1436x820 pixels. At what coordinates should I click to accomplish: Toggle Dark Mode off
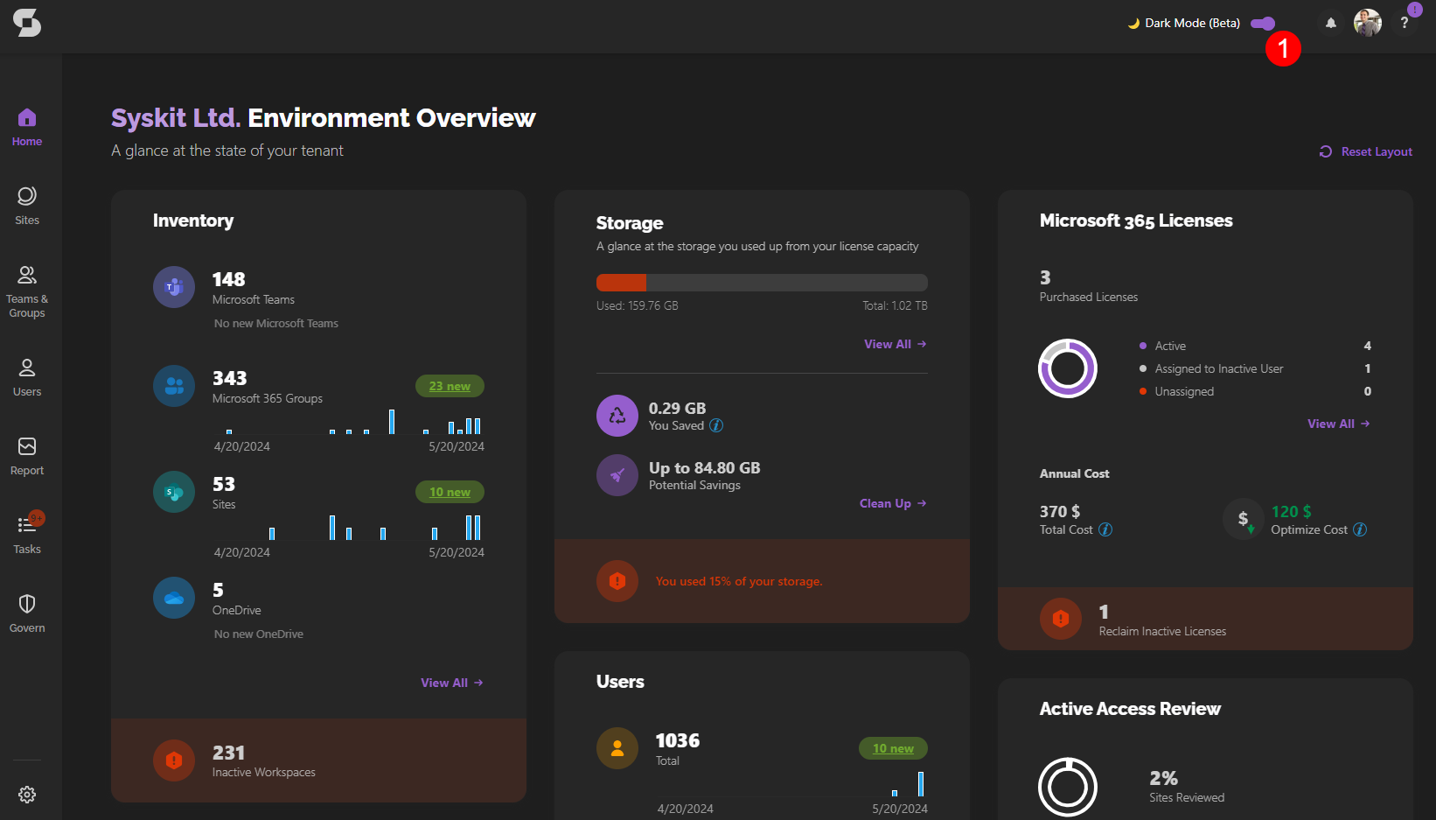pos(1262,23)
